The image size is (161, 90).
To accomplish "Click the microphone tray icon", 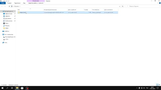I will (139, 88).
